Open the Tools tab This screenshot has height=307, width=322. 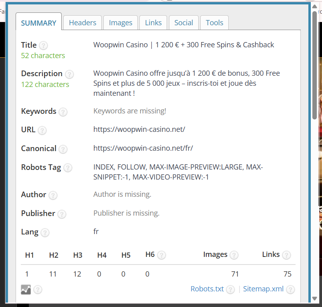pyautogui.click(x=214, y=22)
